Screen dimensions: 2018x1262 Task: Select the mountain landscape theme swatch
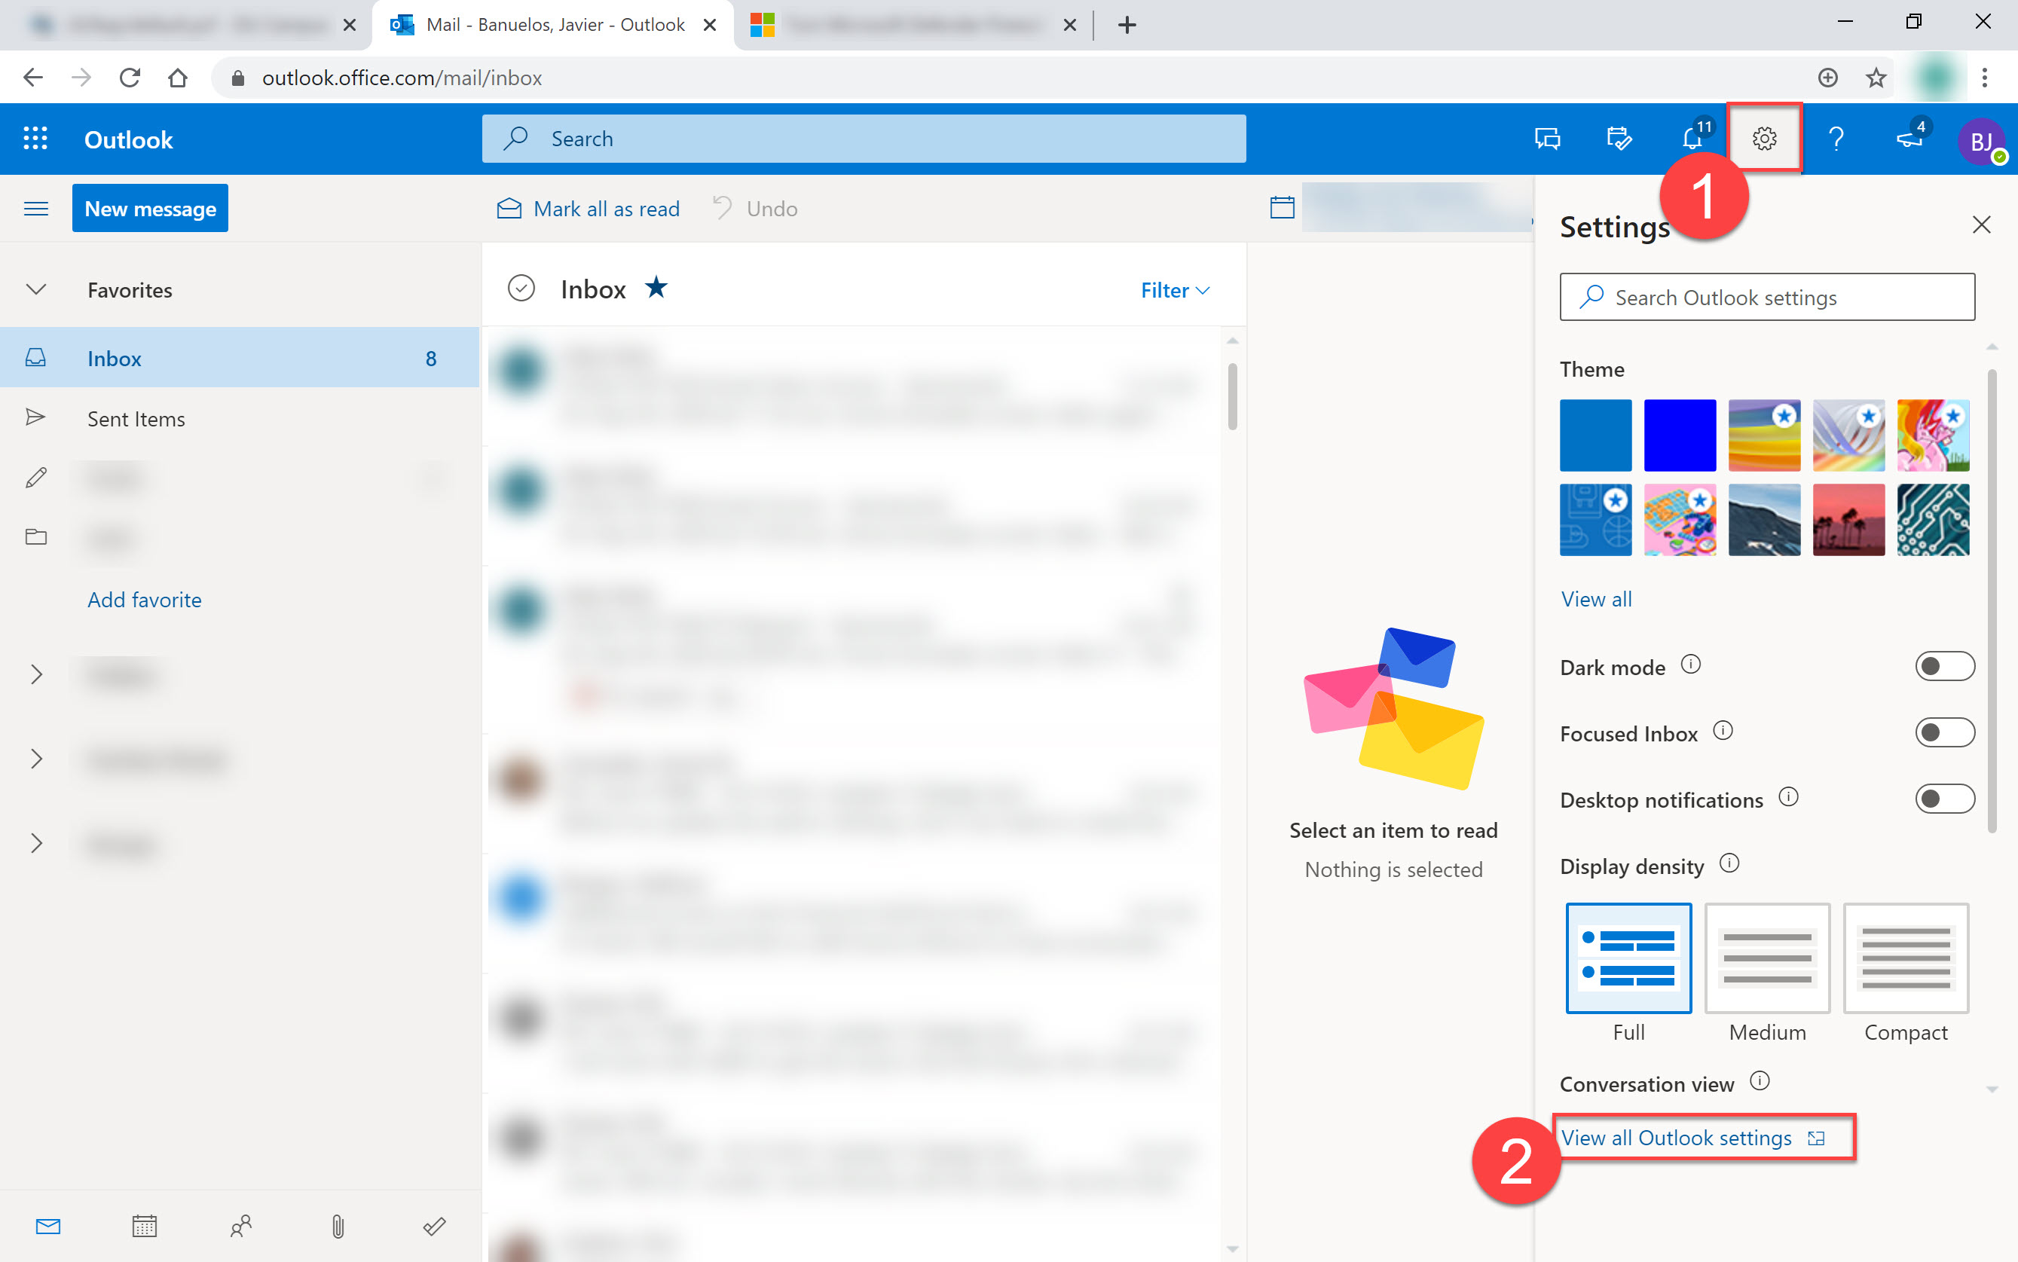pos(1764,519)
